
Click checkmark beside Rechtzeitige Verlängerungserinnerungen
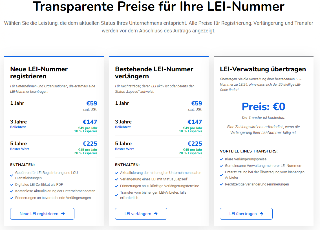[x=221, y=185]
